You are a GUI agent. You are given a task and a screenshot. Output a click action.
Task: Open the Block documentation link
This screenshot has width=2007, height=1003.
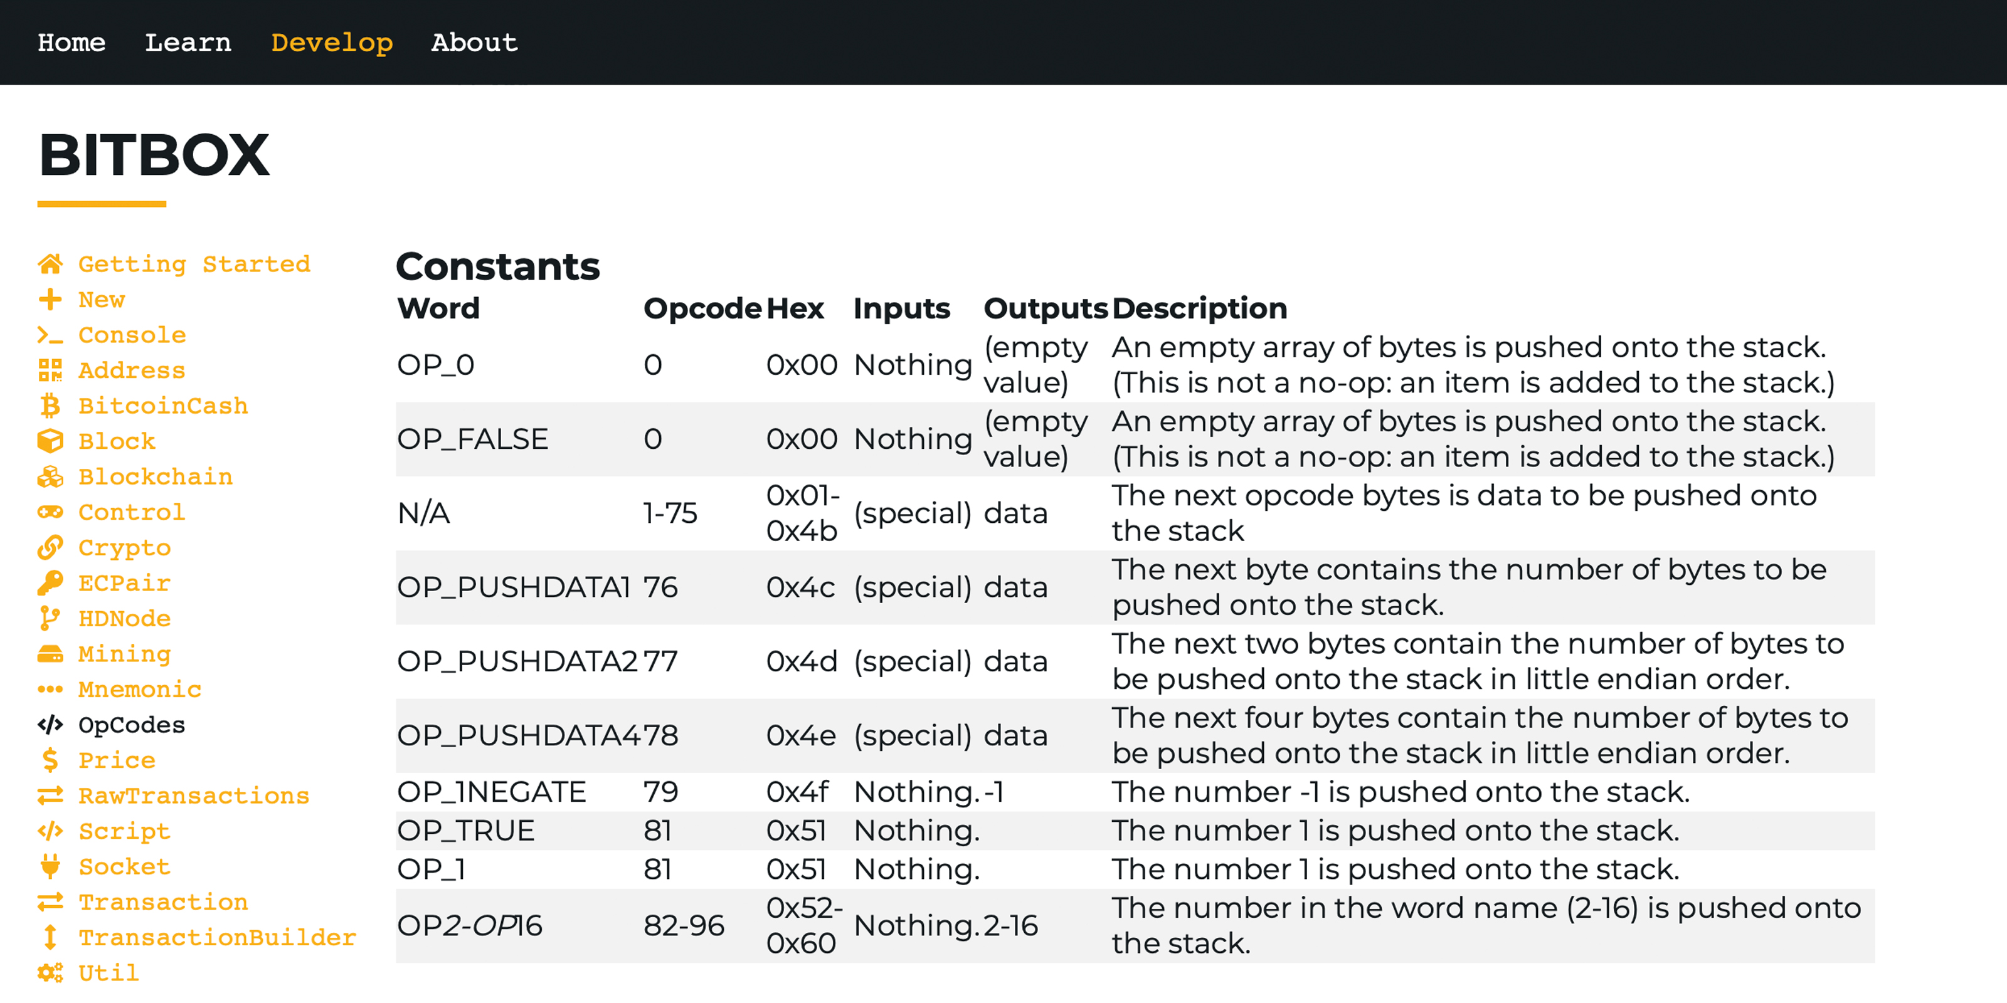click(x=117, y=441)
